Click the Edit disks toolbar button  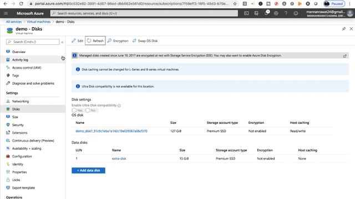pos(78,40)
